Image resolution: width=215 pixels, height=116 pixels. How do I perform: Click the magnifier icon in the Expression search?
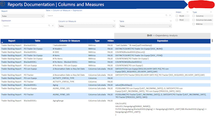pos(49,26)
